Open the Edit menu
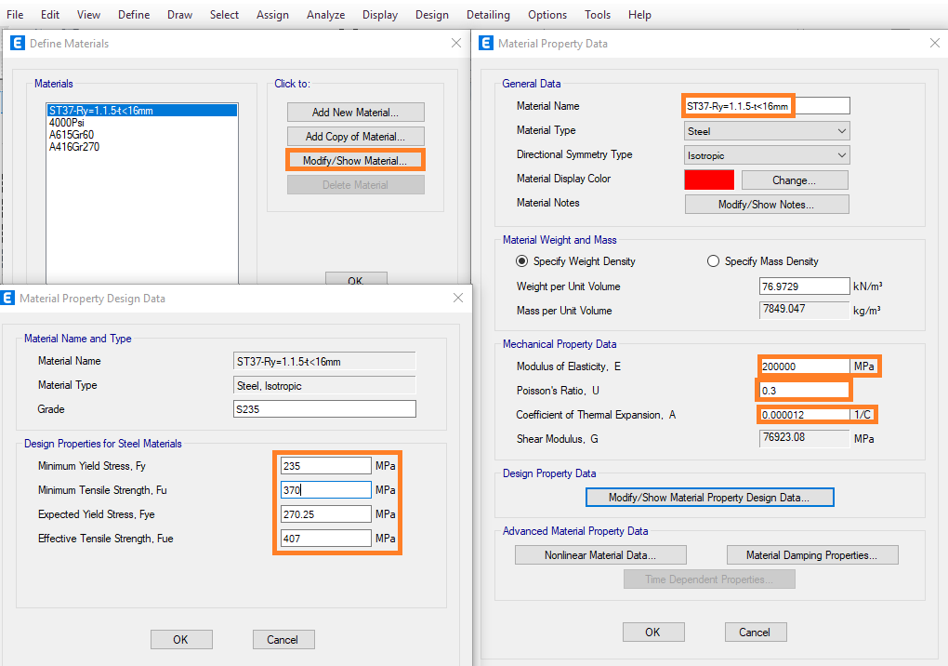This screenshot has width=948, height=666. (x=50, y=15)
